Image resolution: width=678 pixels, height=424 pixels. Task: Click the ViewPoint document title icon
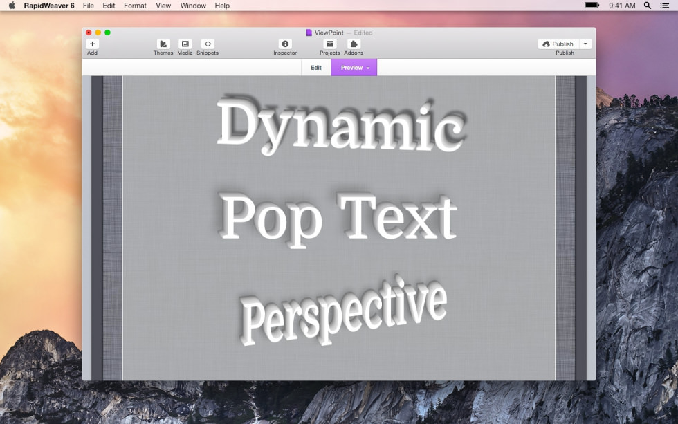[309, 33]
